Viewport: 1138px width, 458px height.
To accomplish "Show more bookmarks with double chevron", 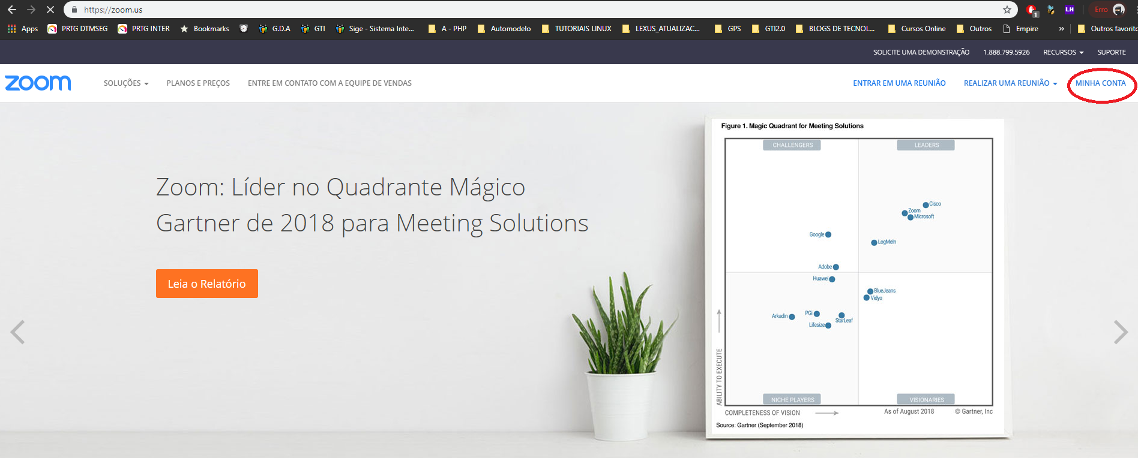I will click(1061, 29).
